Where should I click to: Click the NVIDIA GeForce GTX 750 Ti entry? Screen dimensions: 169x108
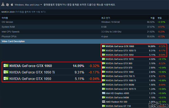click(x=134, y=76)
